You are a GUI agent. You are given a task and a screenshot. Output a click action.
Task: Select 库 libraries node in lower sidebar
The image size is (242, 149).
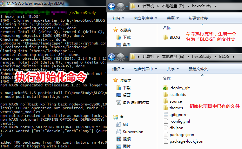(x=118, y=117)
